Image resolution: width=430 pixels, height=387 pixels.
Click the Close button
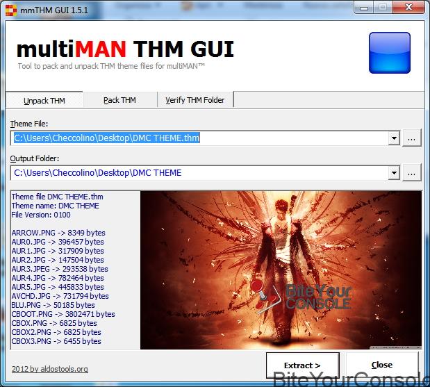(382, 365)
